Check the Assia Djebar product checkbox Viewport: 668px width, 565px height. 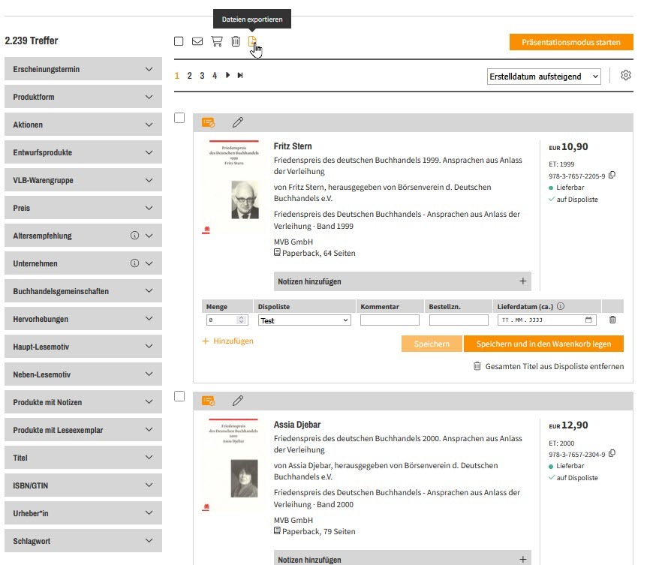179,396
